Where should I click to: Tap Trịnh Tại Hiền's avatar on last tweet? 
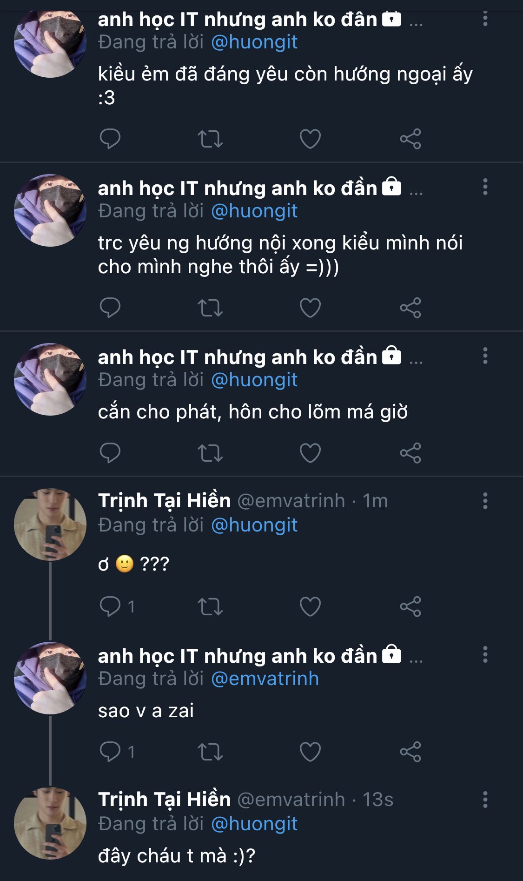pos(50,823)
